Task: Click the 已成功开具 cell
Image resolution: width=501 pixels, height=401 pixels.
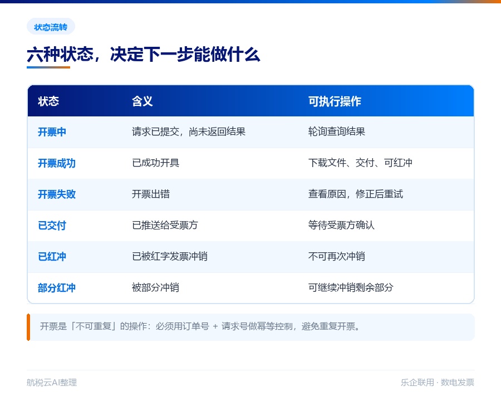Action: coord(156,163)
